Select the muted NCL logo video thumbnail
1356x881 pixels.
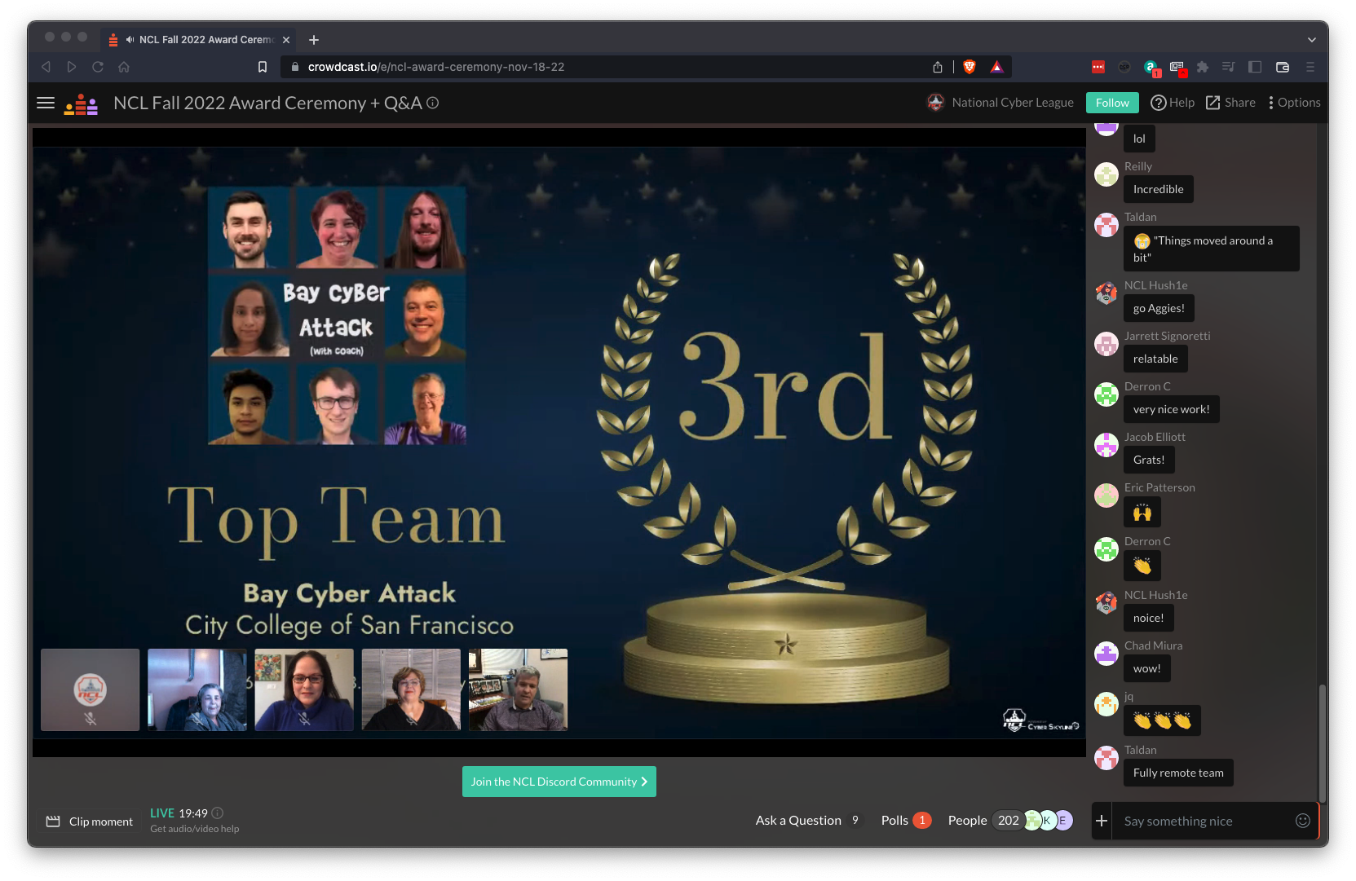pyautogui.click(x=91, y=689)
